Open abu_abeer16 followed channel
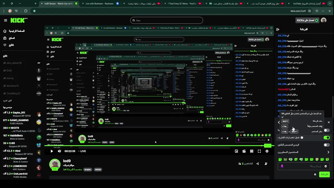 (x=22, y=63)
